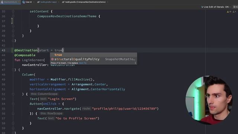238x134 pixels.
Task: Switch to the MainActivity.kt tab
Action: click(10, 2)
